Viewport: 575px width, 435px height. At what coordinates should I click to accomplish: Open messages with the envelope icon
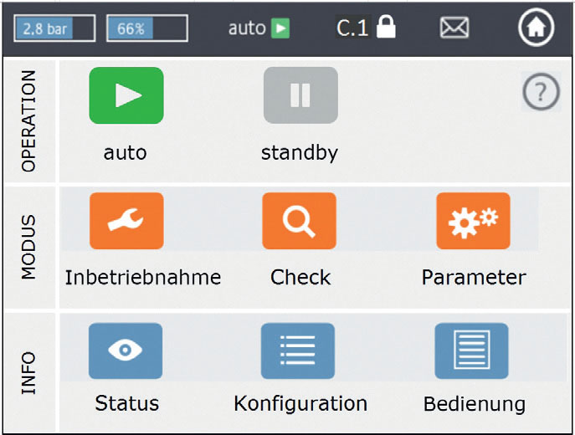454,28
